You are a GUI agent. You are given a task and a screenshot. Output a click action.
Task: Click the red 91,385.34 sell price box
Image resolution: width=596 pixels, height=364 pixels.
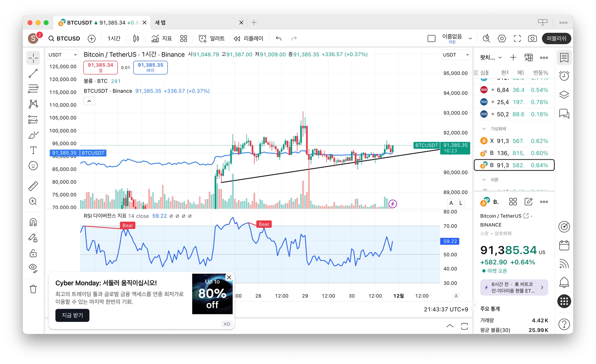[x=100, y=67]
